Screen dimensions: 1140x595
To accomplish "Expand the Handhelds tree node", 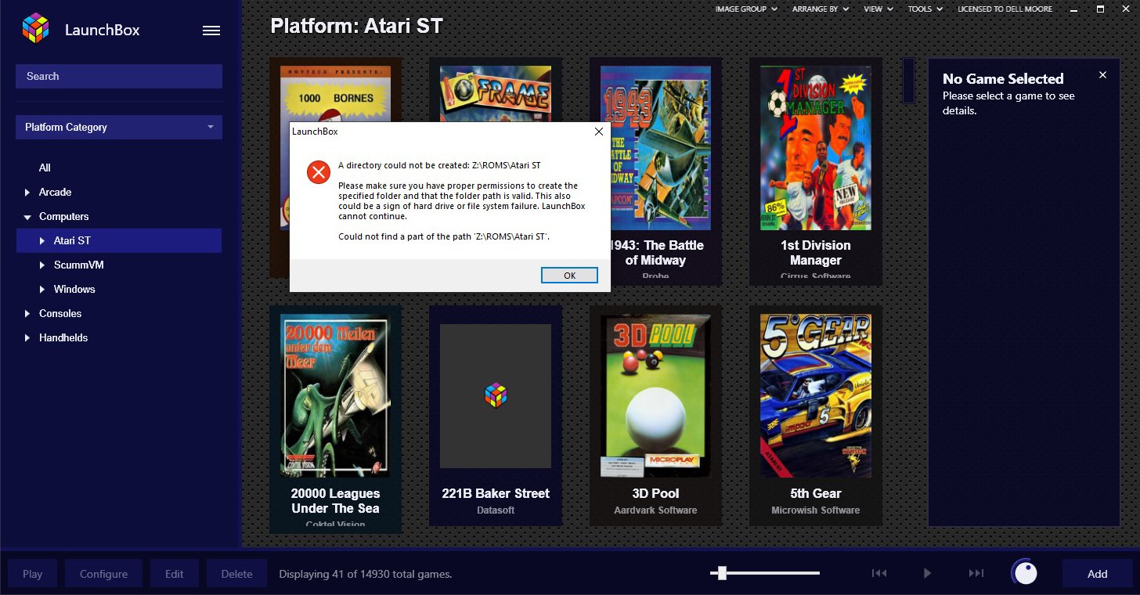I will [28, 337].
